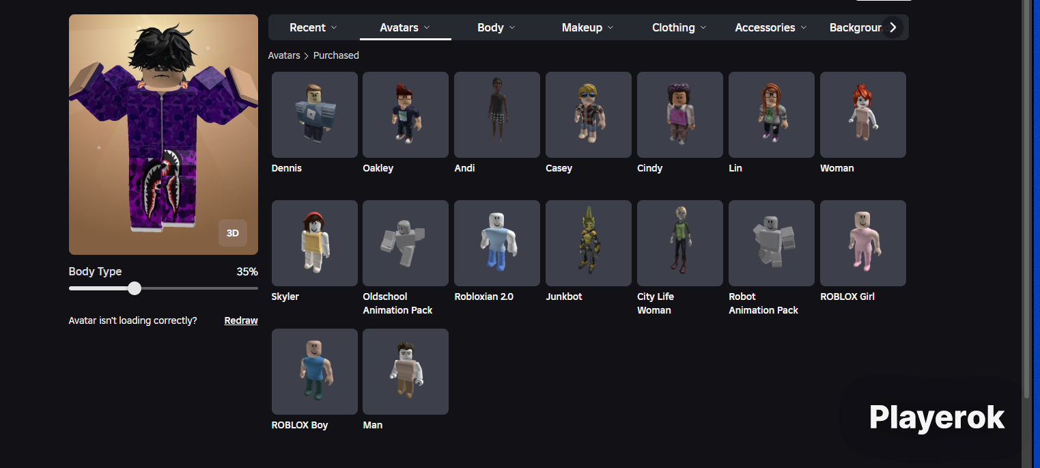The image size is (1040, 468).
Task: Open the Accessories category dropdown
Action: tap(771, 27)
